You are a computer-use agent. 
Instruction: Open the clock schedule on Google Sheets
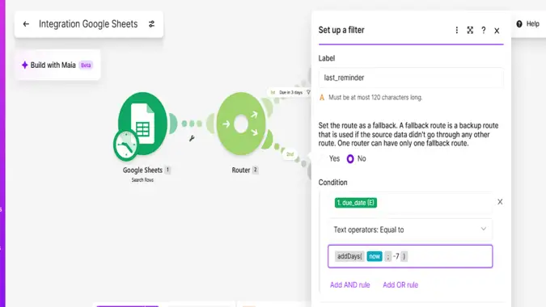click(125, 145)
